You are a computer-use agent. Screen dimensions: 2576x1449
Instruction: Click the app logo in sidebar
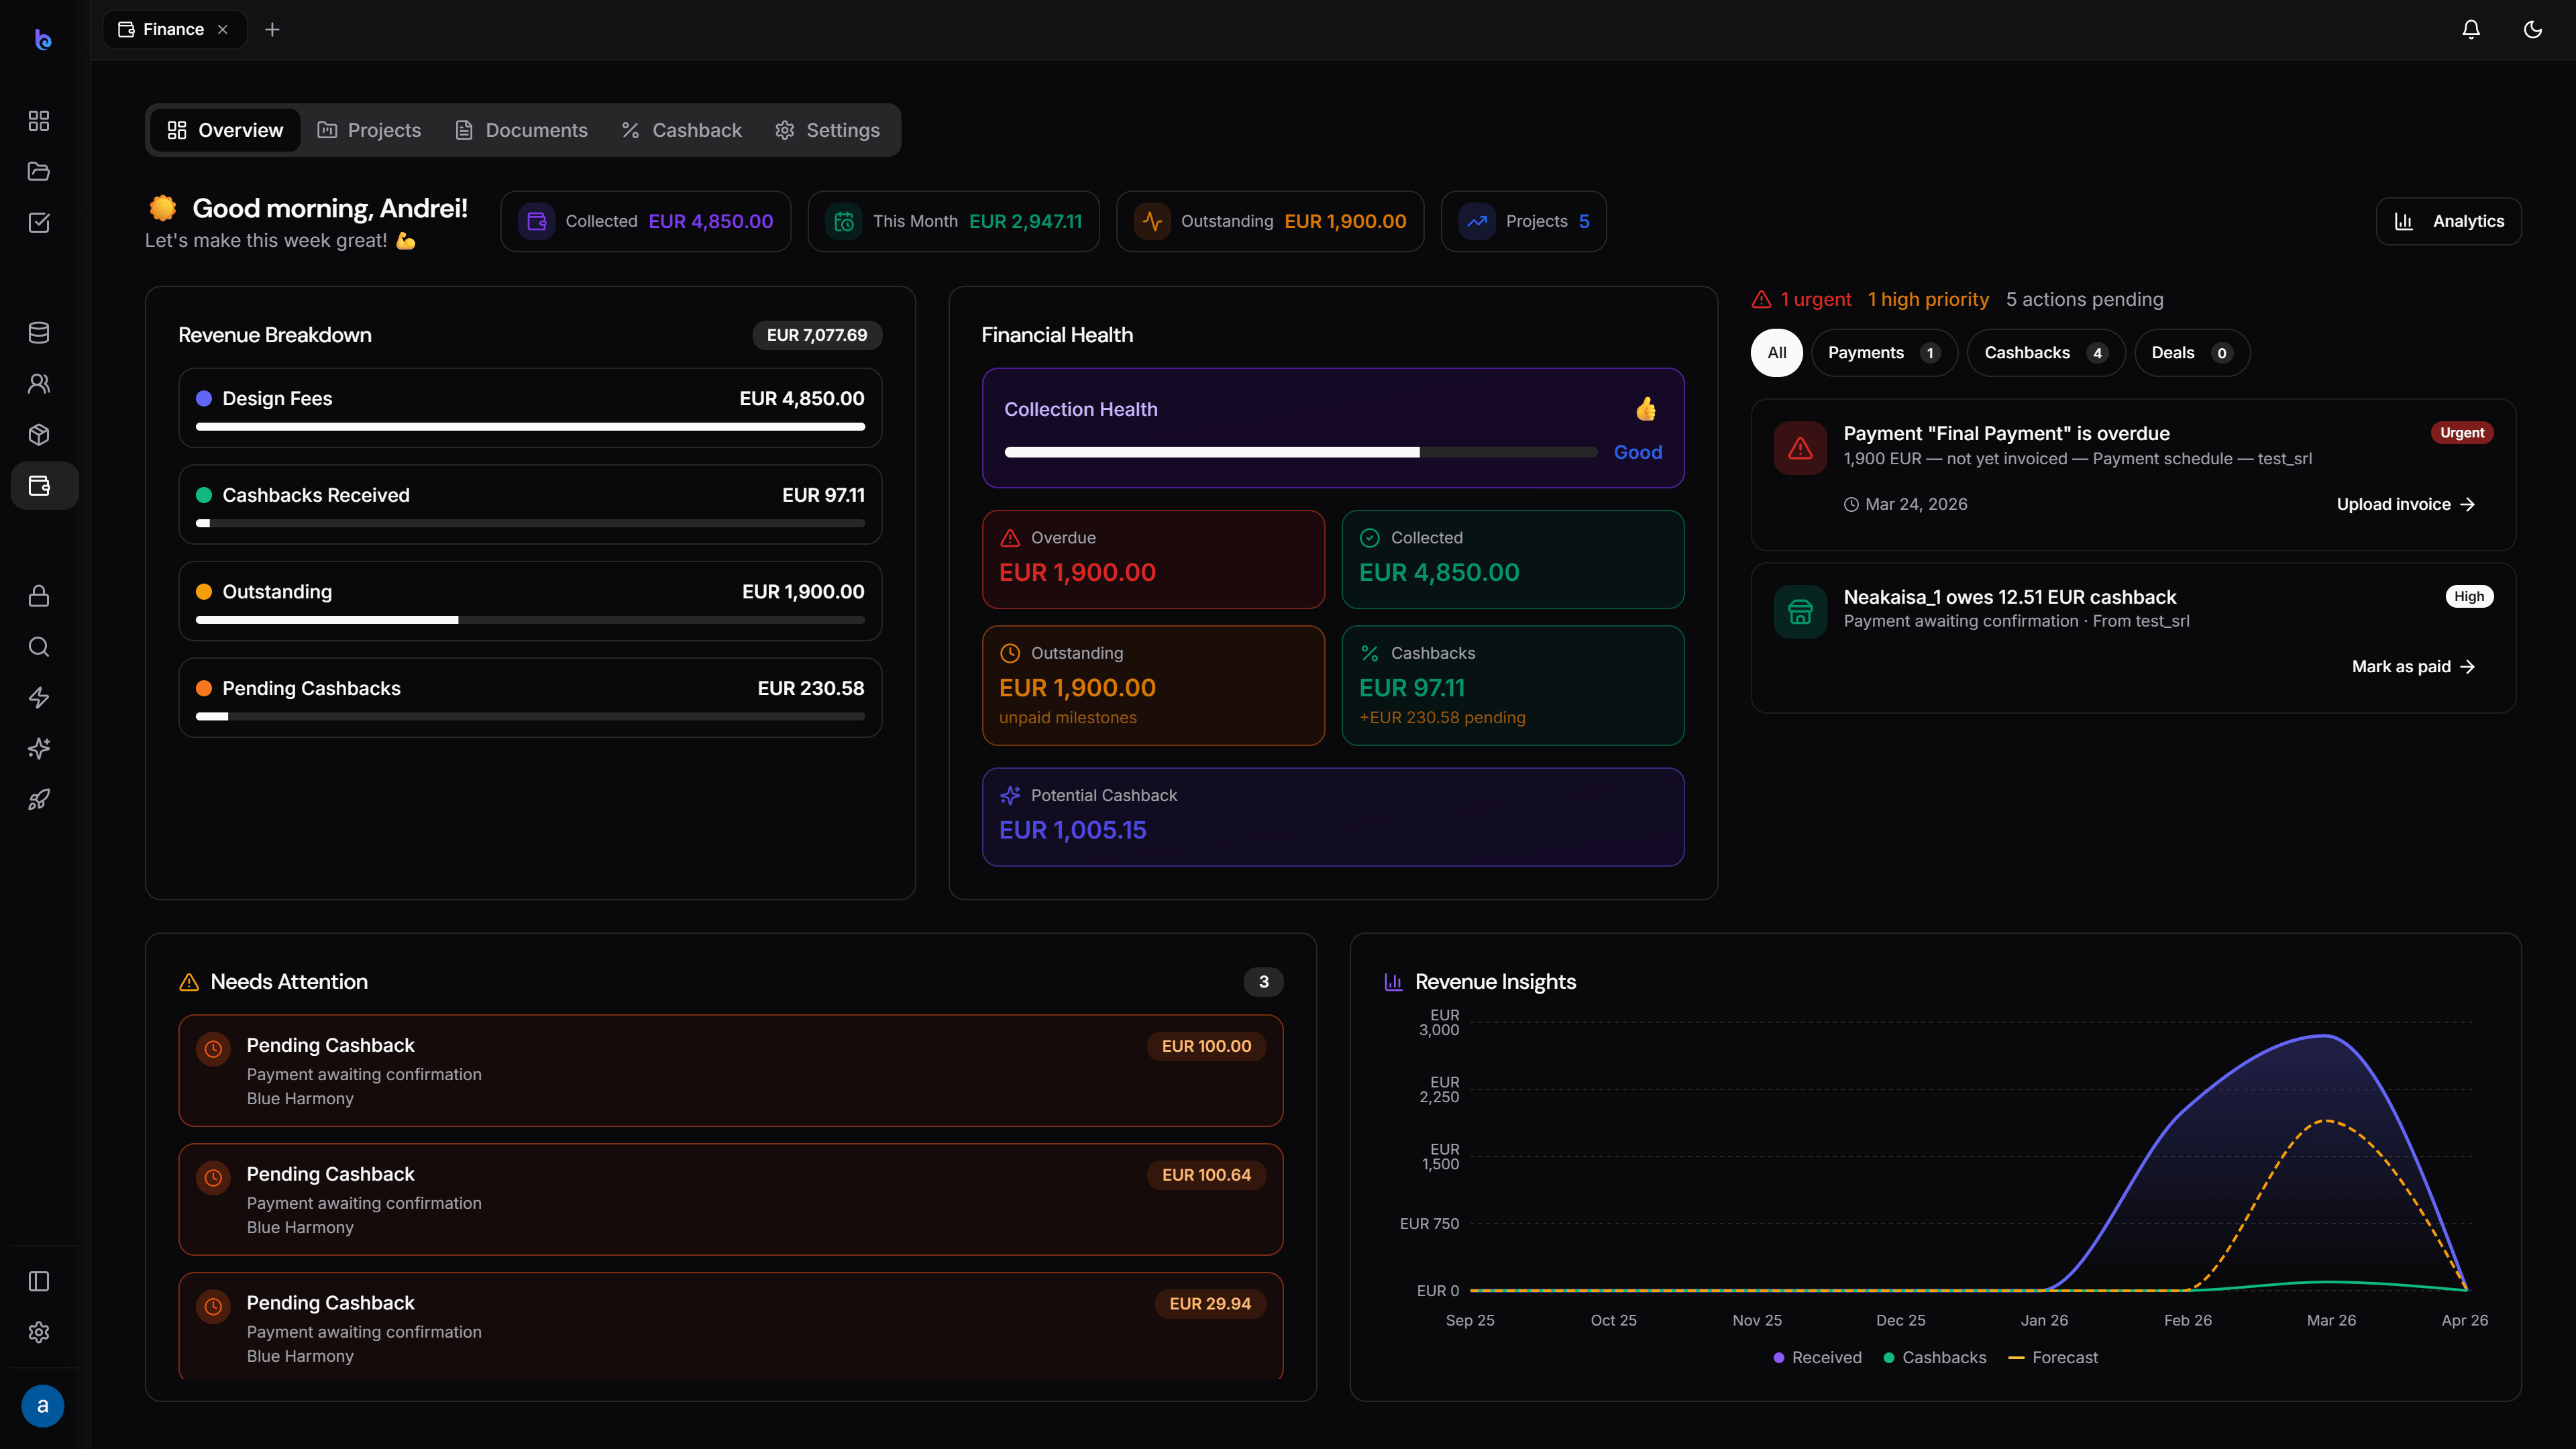coord(43,39)
